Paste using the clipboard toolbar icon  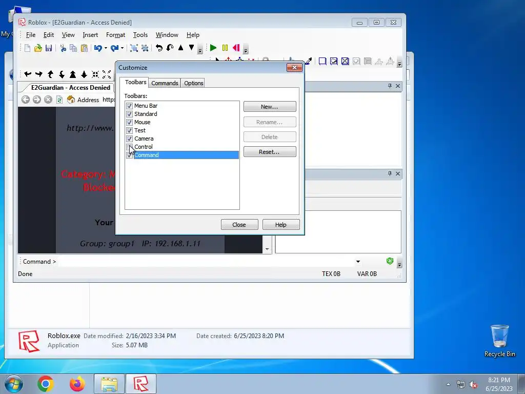[x=84, y=48]
